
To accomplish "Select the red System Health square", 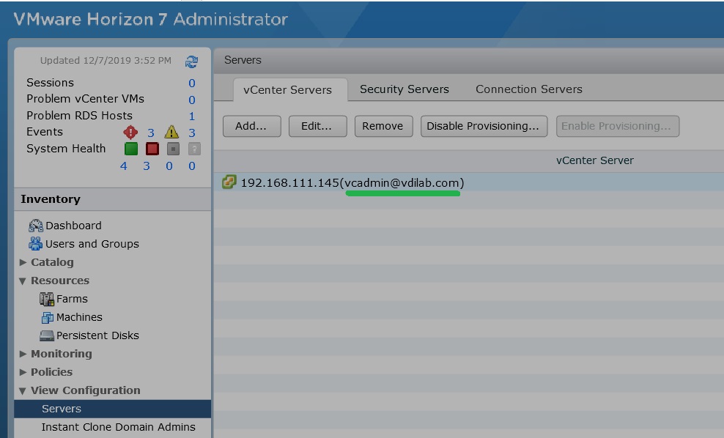I will tap(152, 149).
